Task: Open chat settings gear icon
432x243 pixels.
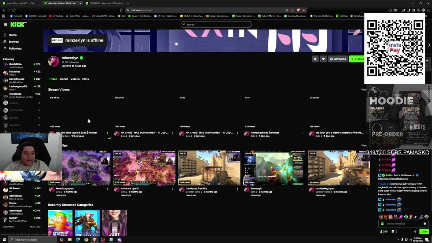Action: (x=415, y=232)
